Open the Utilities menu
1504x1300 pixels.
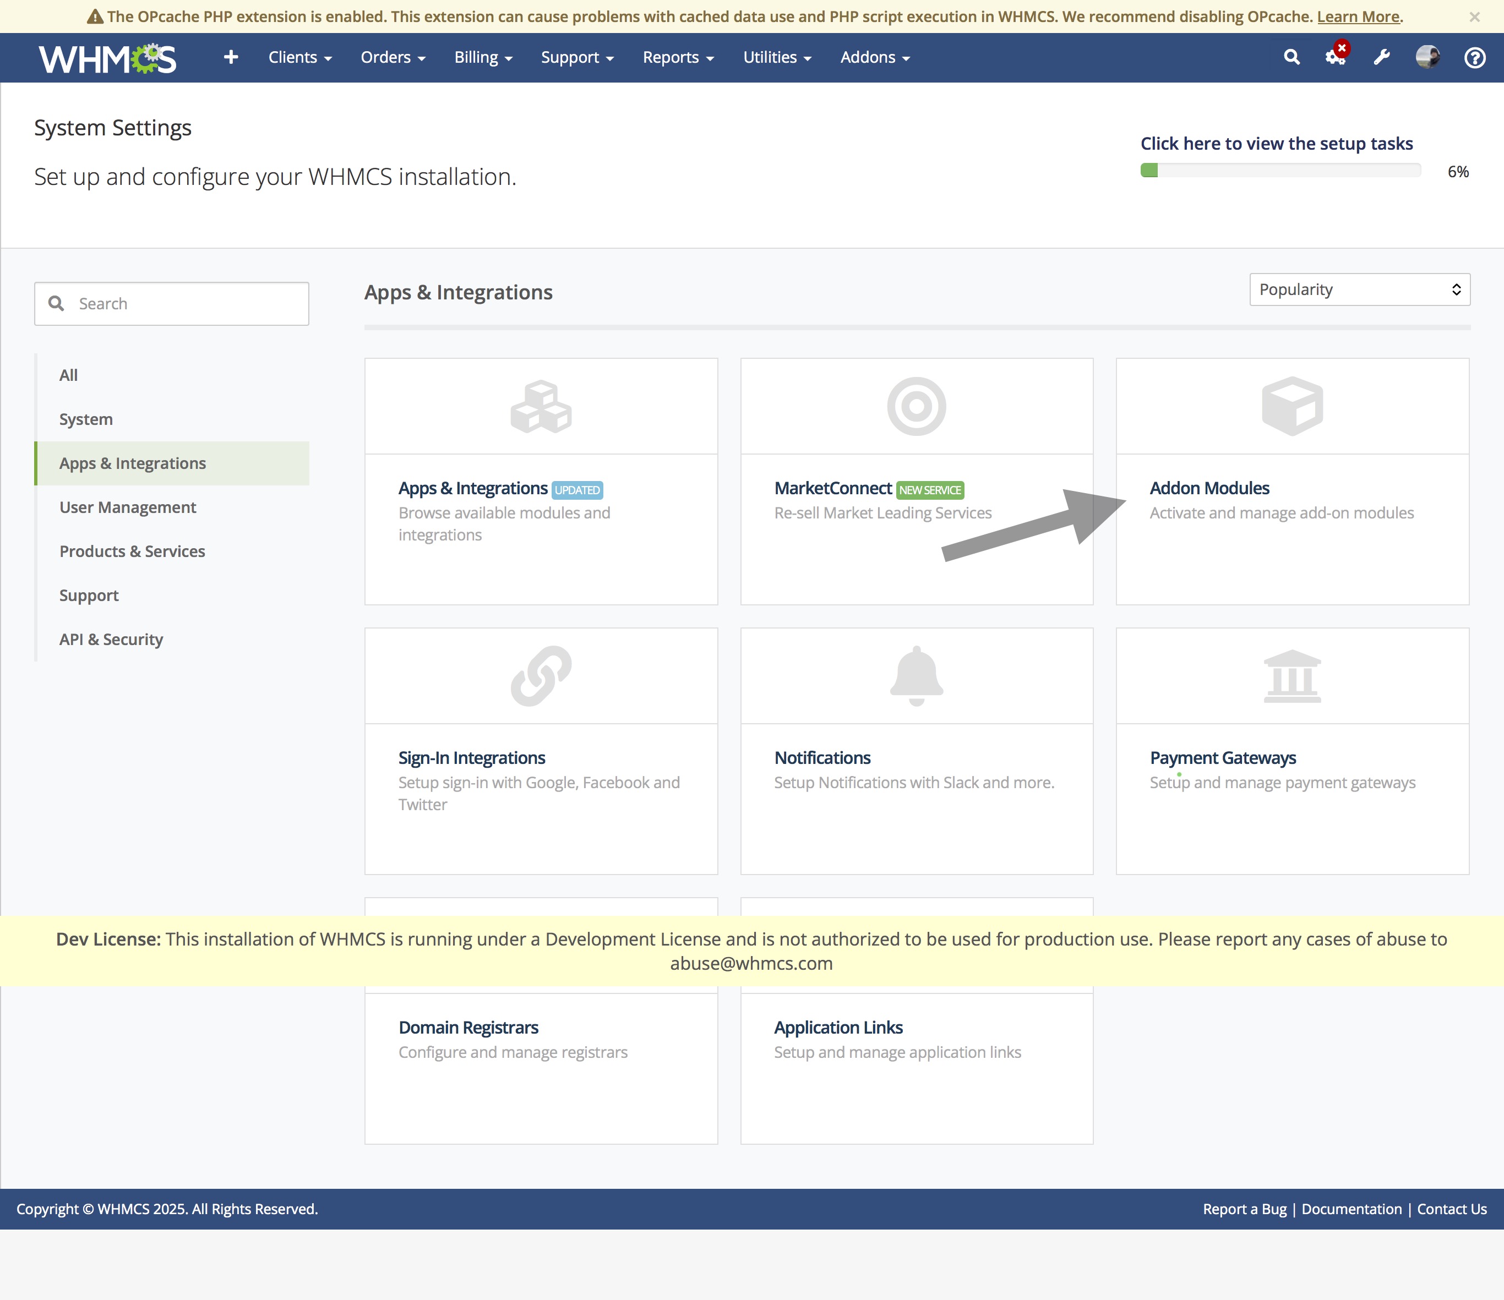point(777,57)
